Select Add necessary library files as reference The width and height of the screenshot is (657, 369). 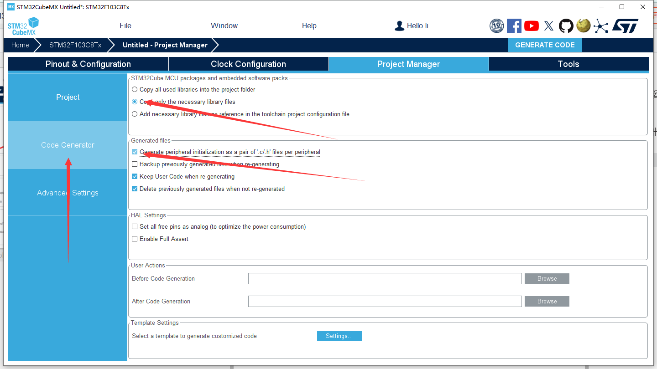pyautogui.click(x=135, y=114)
